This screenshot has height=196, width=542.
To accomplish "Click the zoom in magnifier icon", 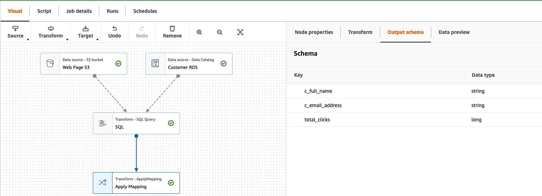I will 200,32.
